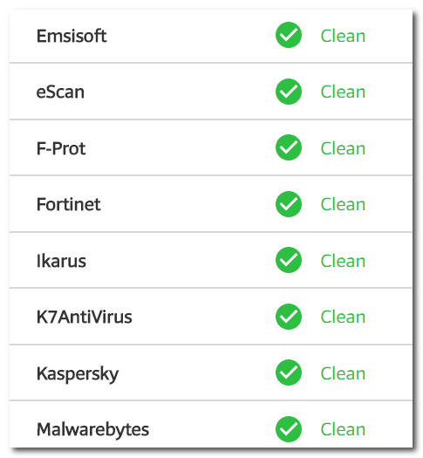Select the Fortinet engine label
Image resolution: width=423 pixels, height=458 pixels.
69,204
